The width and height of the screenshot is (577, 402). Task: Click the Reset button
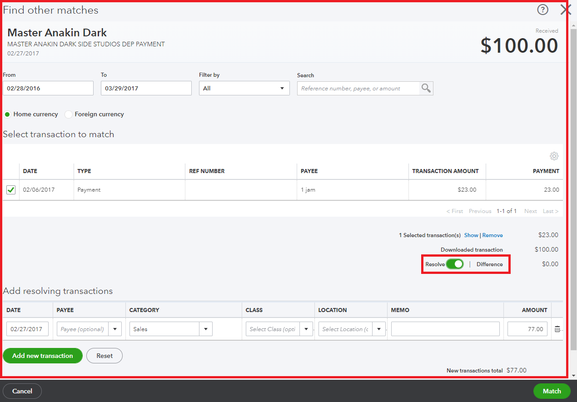click(x=104, y=356)
